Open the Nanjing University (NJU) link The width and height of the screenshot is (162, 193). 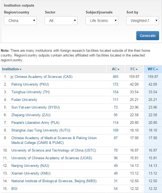pyautogui.click(x=30, y=166)
